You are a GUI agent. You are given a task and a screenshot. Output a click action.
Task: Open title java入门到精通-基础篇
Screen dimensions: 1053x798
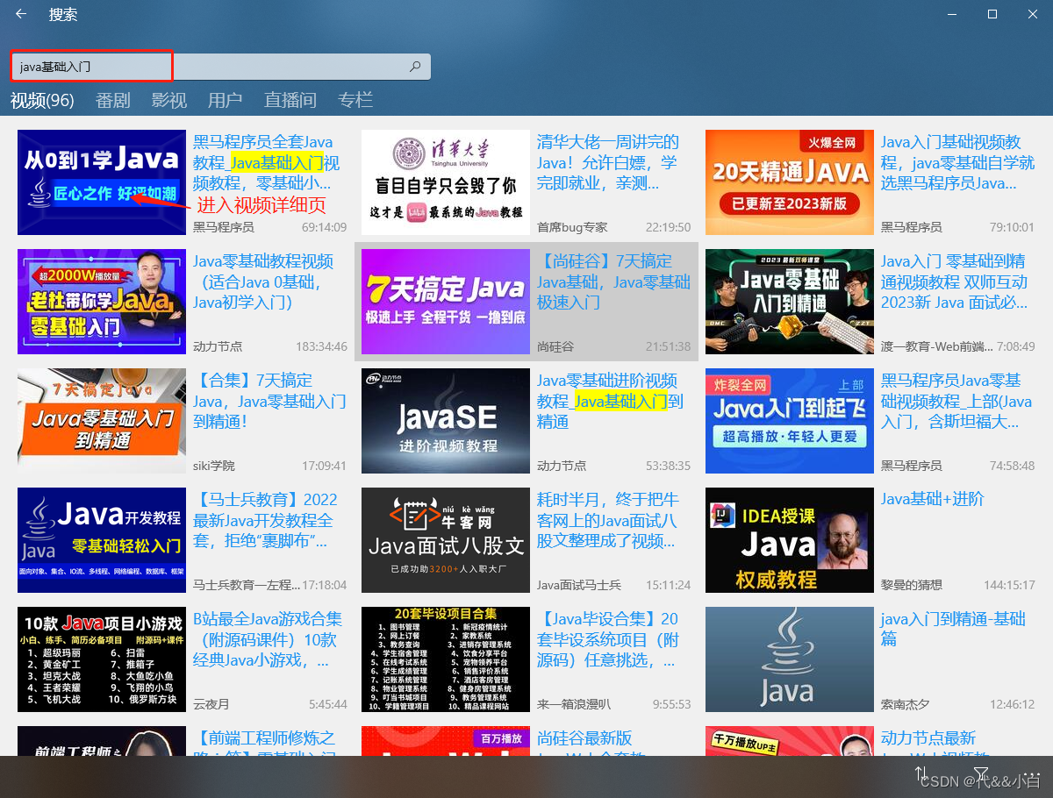[953, 629]
